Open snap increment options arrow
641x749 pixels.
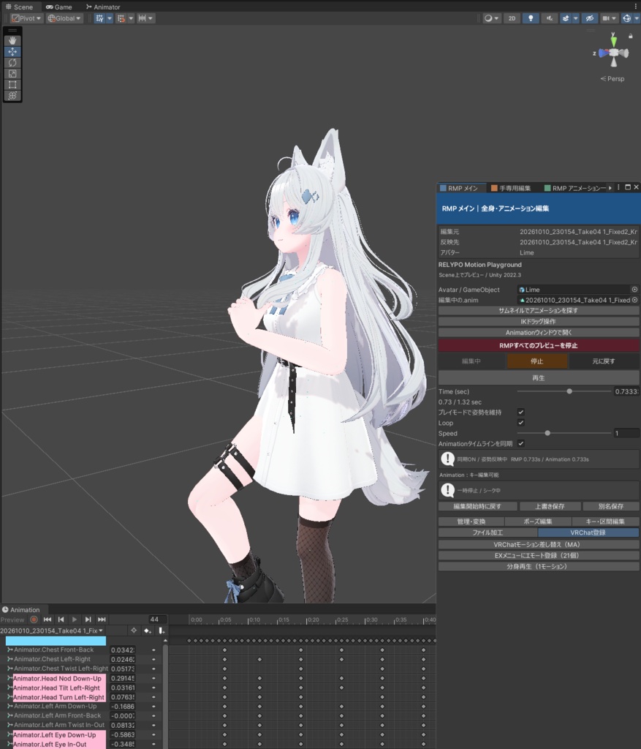point(131,18)
